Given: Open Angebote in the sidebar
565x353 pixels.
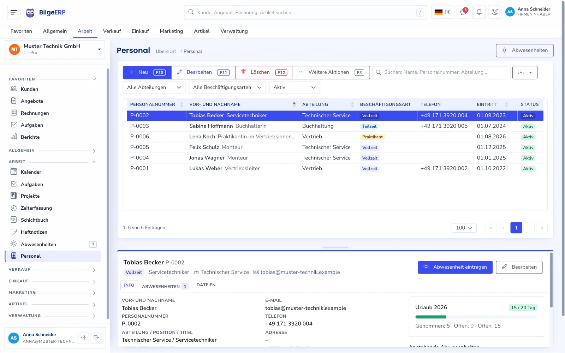Looking at the screenshot, I should [53, 101].
